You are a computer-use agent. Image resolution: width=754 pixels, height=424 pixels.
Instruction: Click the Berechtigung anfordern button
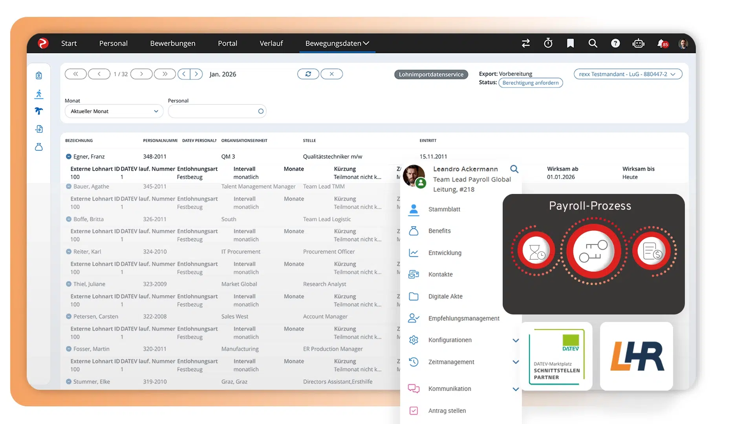[530, 83]
